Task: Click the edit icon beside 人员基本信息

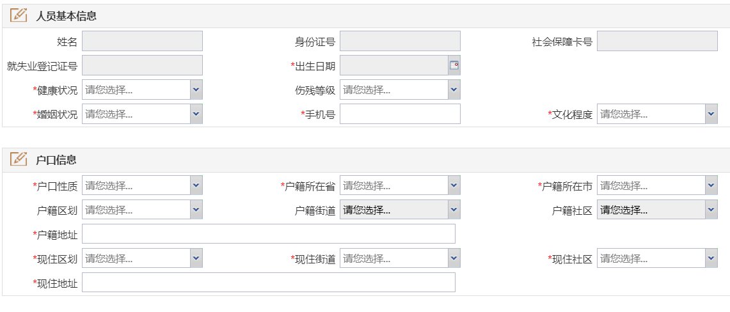Action: click(19, 15)
